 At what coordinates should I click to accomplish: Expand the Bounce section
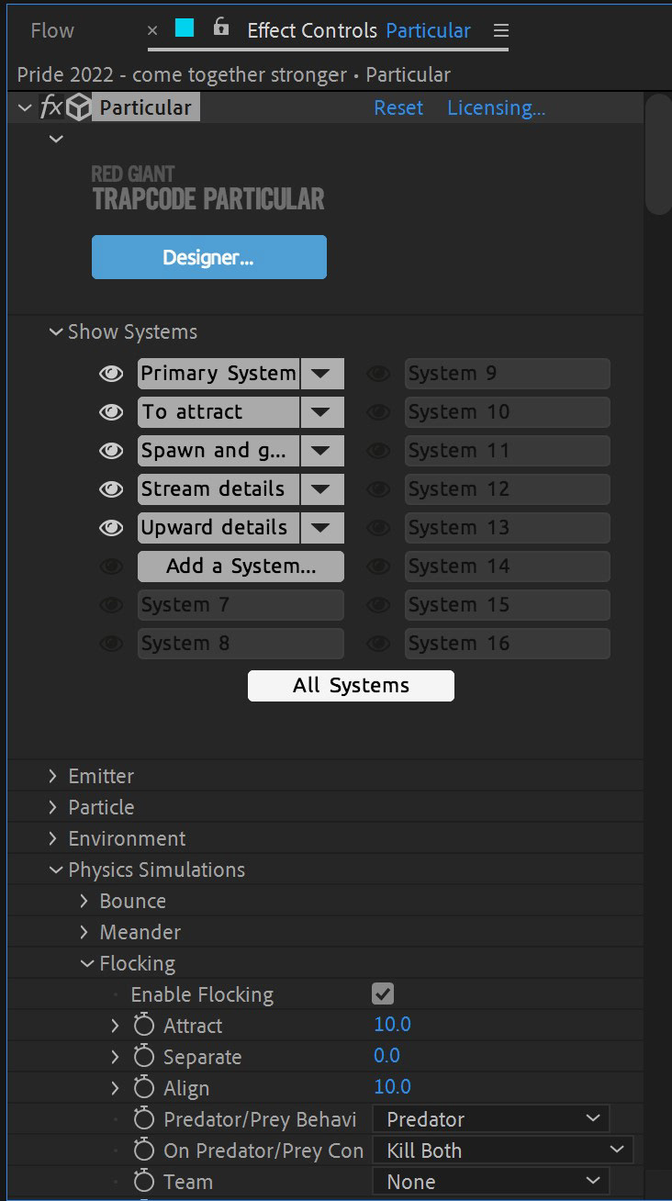coord(84,902)
